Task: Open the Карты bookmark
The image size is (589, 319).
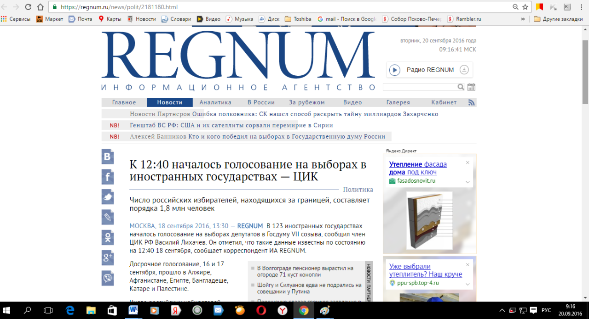Action: pos(110,19)
